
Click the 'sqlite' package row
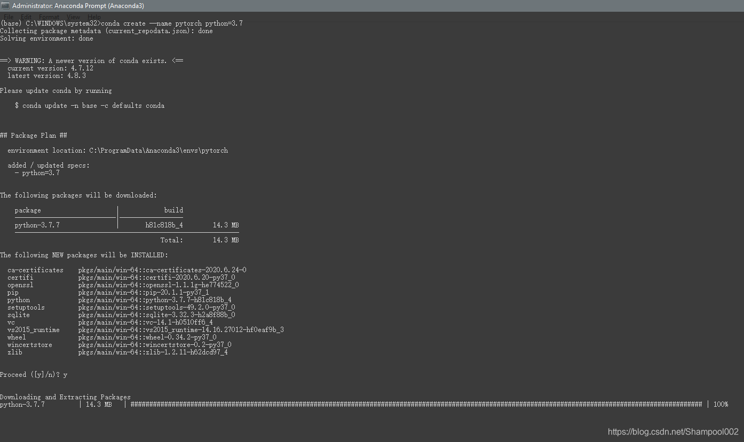[121, 315]
